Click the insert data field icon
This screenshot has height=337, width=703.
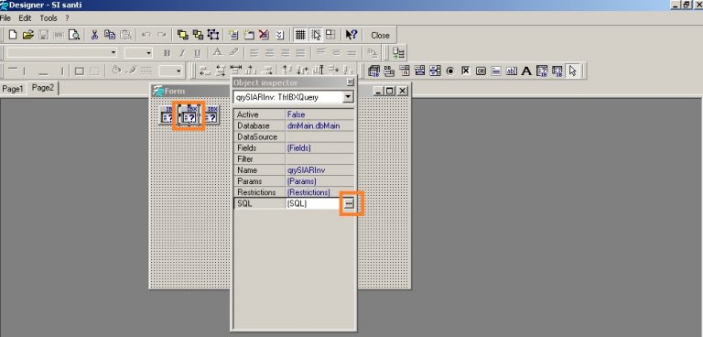coord(398,53)
